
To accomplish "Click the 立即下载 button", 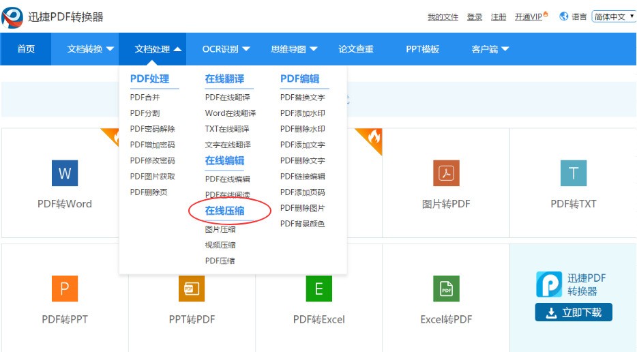I will pyautogui.click(x=574, y=312).
